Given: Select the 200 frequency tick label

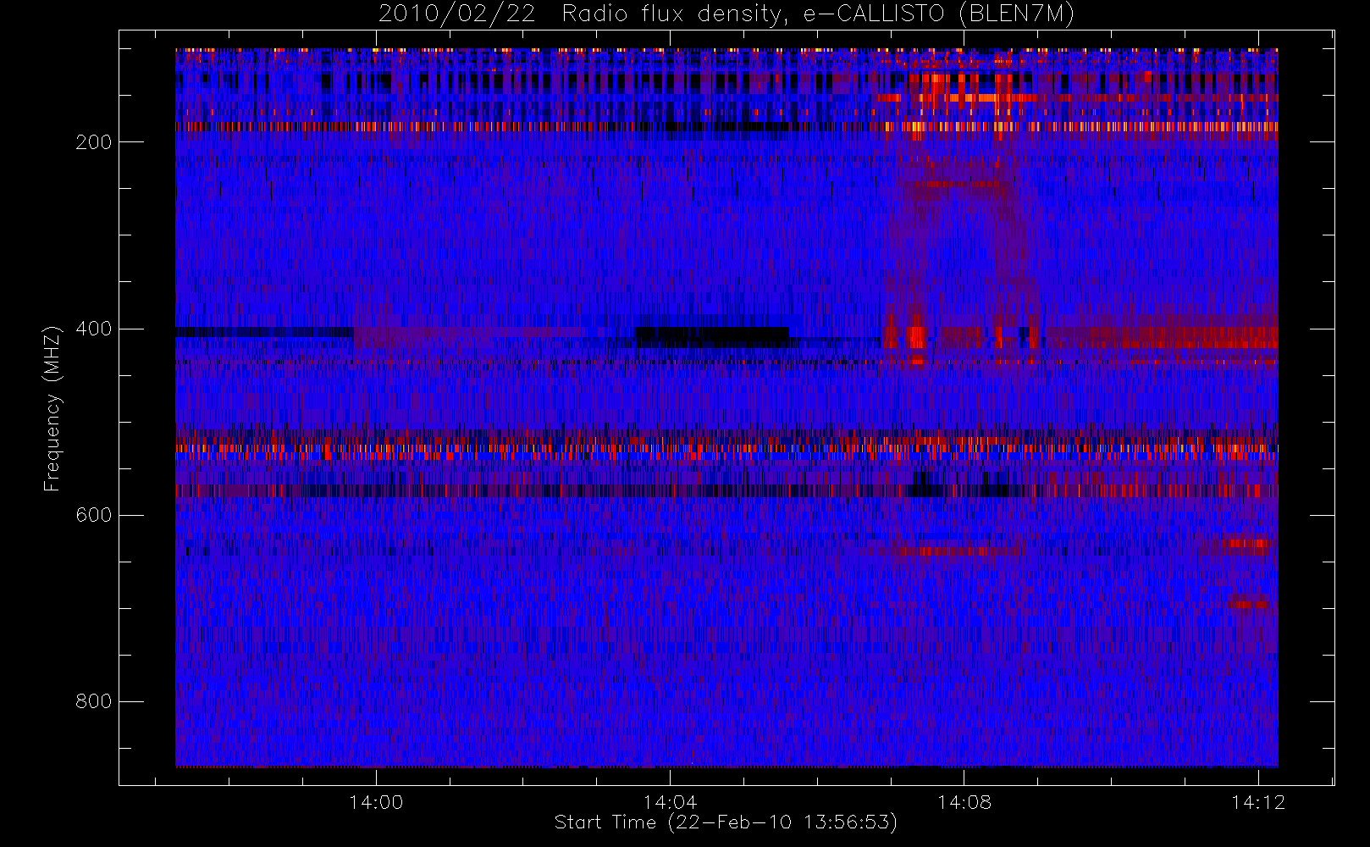Looking at the screenshot, I should 93,142.
